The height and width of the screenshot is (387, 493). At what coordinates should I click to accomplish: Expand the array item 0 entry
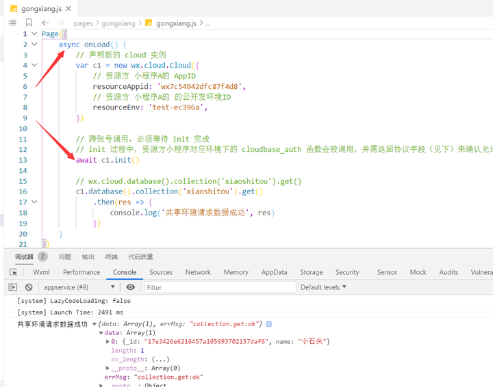pyautogui.click(x=108, y=342)
